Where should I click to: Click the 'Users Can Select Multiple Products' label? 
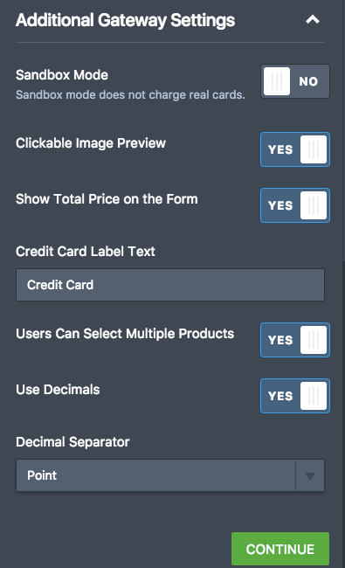pos(125,334)
